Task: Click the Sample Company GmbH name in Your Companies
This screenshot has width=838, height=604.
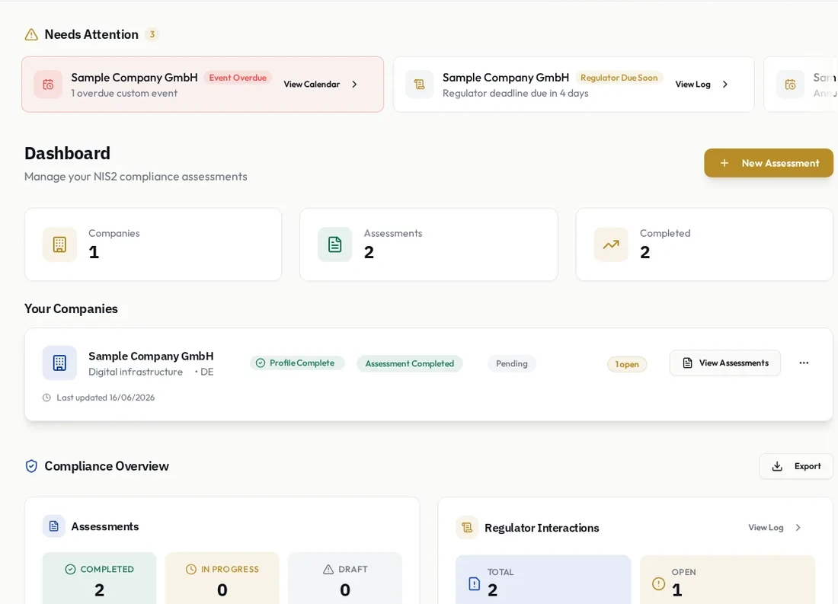Action: (x=151, y=356)
